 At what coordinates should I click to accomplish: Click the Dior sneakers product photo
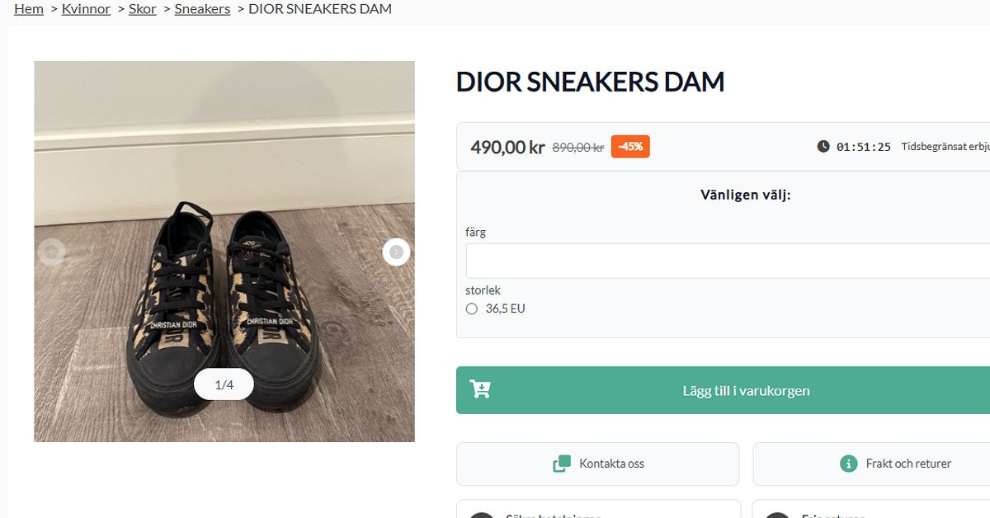pyautogui.click(x=224, y=252)
